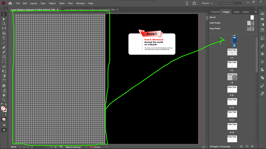Go to the first page
The height and width of the screenshot is (149, 266).
[x=24, y=147]
